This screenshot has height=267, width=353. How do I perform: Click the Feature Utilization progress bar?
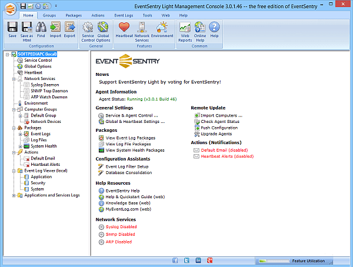pyautogui.click(x=274, y=261)
